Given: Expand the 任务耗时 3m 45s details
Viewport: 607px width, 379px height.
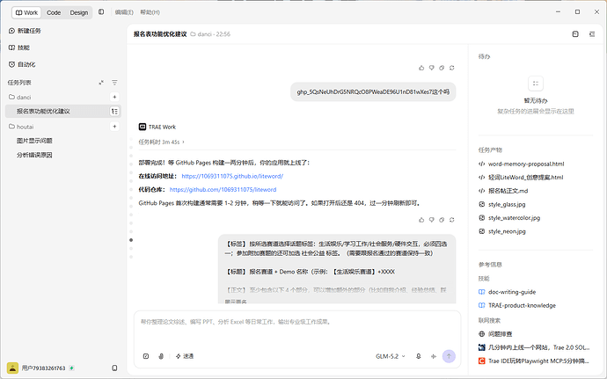Looking at the screenshot, I should (162, 142).
